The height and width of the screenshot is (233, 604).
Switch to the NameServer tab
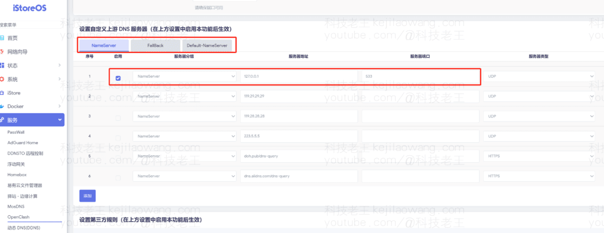pyautogui.click(x=104, y=45)
